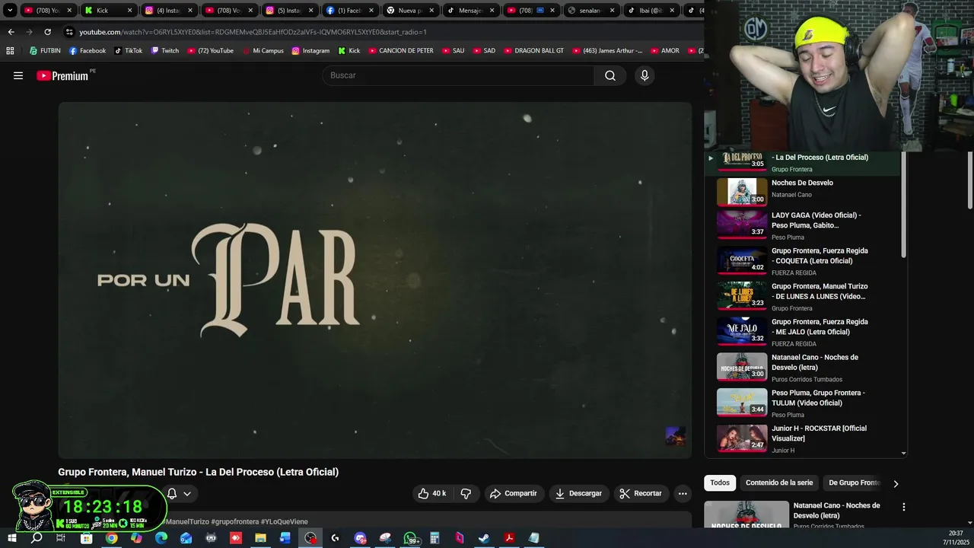Close the Kick browser tab
This screenshot has height=548, width=974.
(x=129, y=11)
